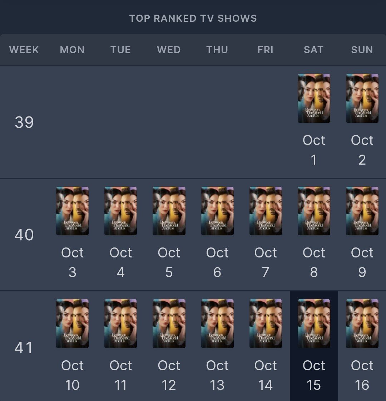The width and height of the screenshot is (386, 401).
Task: Click the MON column header
Action: point(72,50)
